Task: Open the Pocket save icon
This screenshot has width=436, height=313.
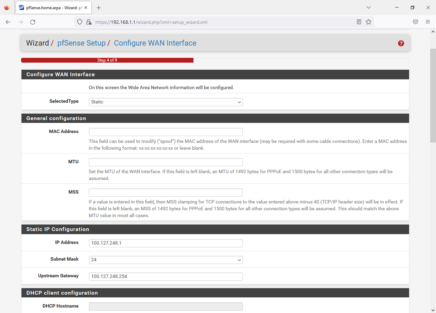Action: coord(416,22)
